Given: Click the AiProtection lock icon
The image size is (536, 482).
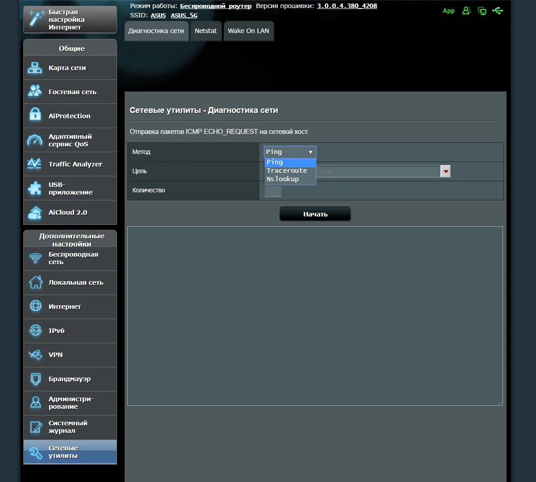Looking at the screenshot, I should coord(35,115).
